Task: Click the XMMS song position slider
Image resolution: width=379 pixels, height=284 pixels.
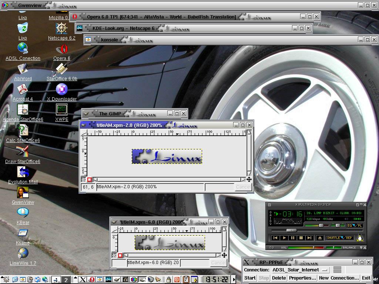Action: [291, 230]
